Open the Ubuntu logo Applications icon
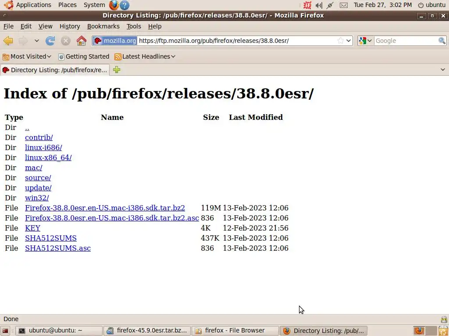This screenshot has height=336, width=449. point(8,5)
